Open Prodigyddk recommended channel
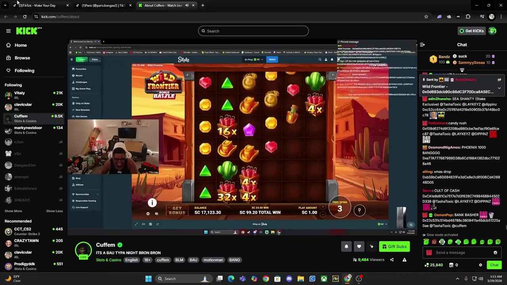The height and width of the screenshot is (285, 507). [x=34, y=266]
